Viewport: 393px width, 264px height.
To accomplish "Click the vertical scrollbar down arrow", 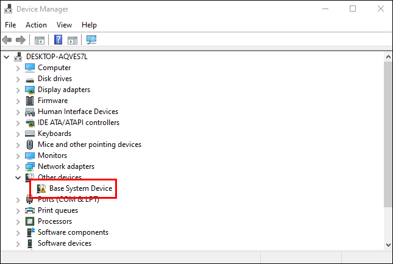I will coord(388,244).
